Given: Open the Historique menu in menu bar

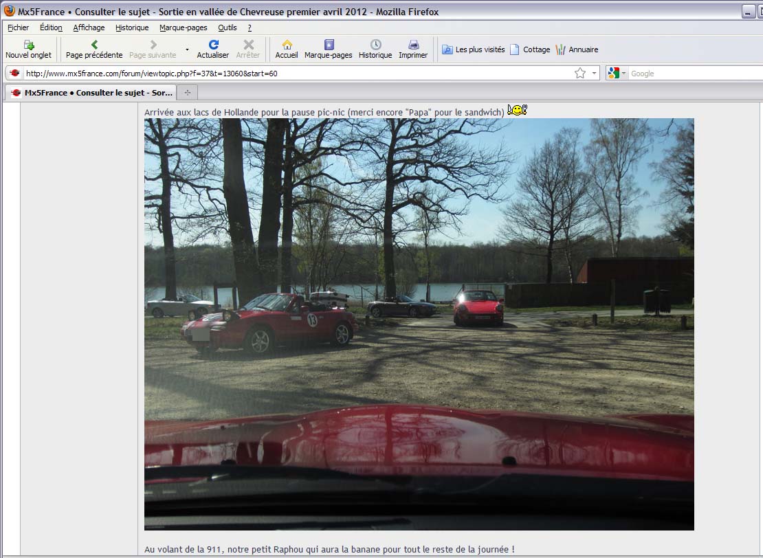Looking at the screenshot, I should (132, 27).
